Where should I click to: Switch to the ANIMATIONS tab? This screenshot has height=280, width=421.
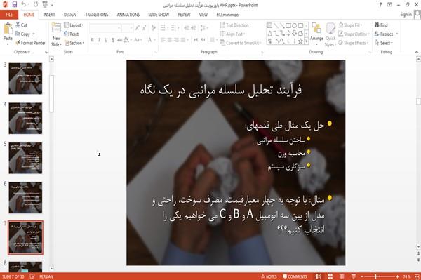128,15
